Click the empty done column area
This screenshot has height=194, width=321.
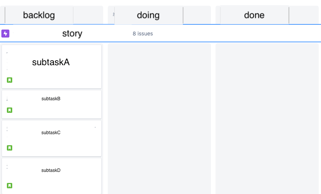(267, 119)
